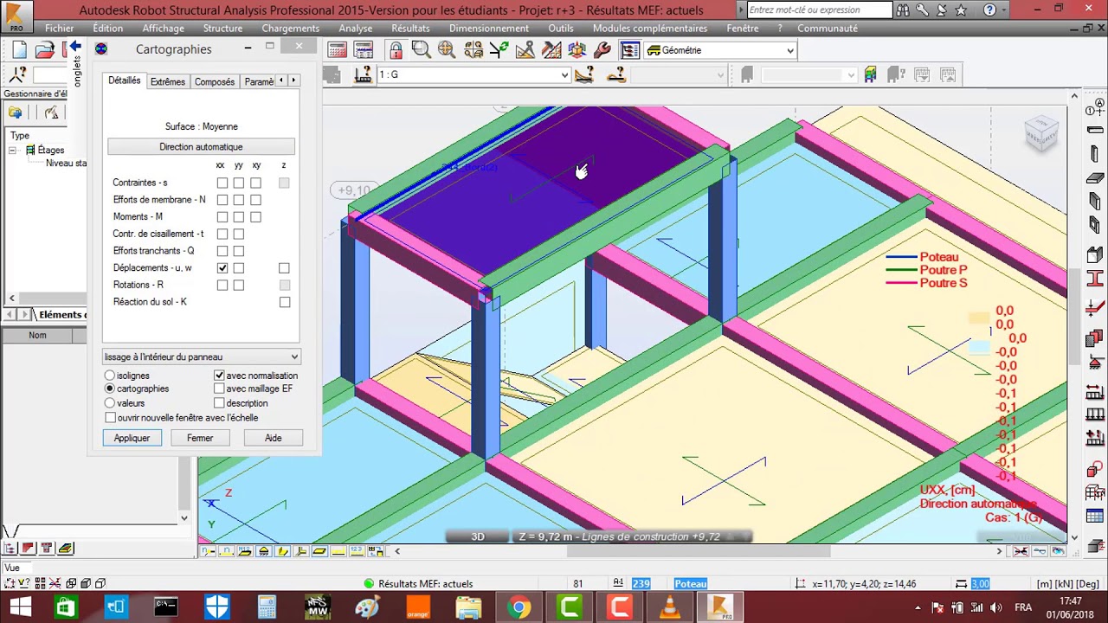
Task: Click the vertical scrollbar thumb right of viewport
Action: [x=1074, y=316]
